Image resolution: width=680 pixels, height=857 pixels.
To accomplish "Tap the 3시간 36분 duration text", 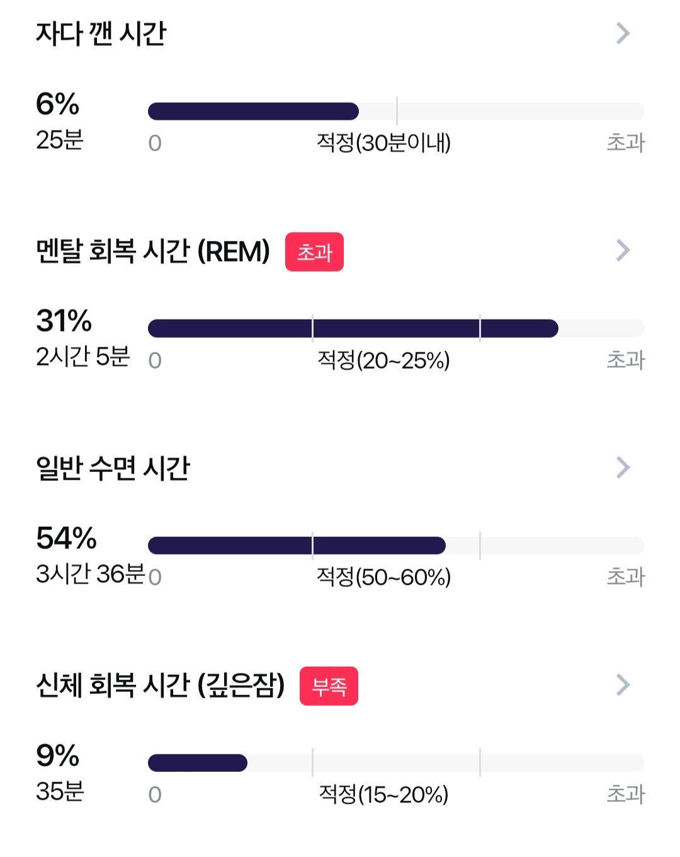I will tap(91, 574).
